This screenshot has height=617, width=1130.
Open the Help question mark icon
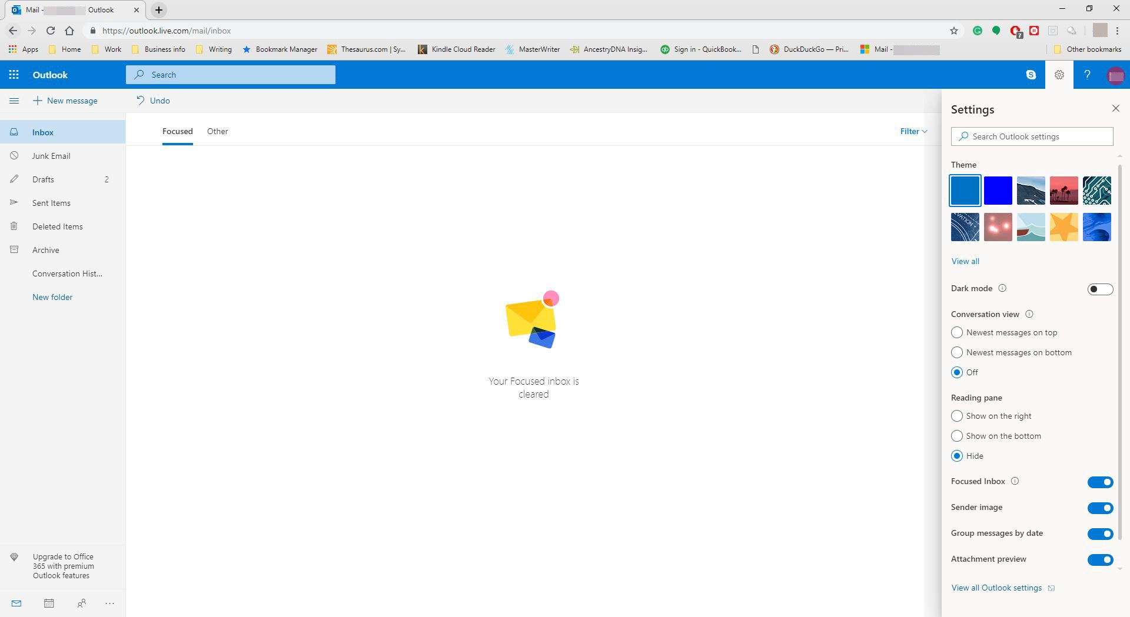pos(1087,75)
